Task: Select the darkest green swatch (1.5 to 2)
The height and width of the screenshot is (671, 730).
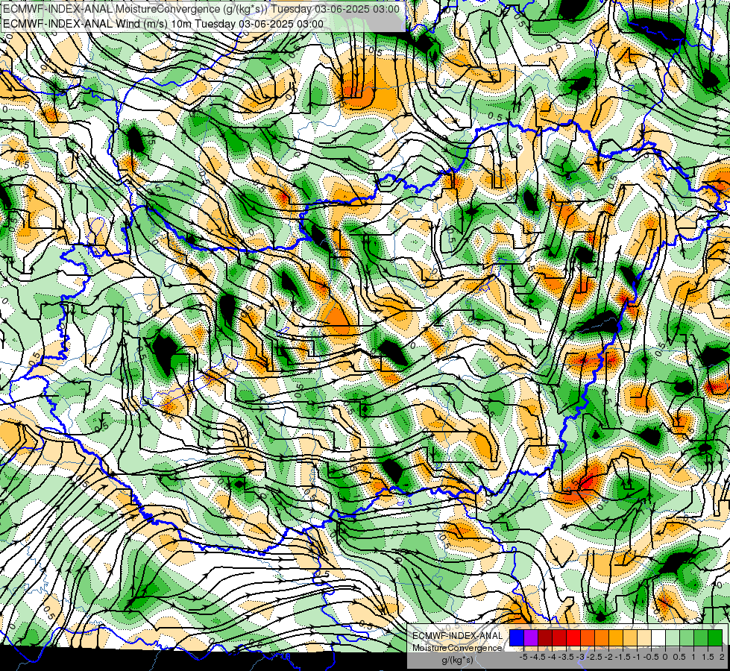Action: tap(715, 638)
